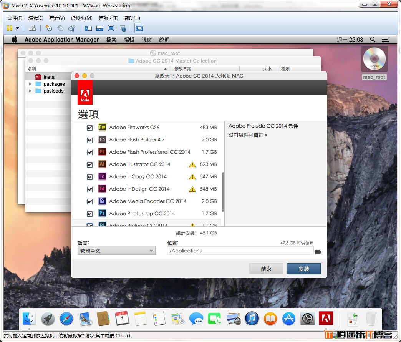
Task: Click the Flash Professional Fl icon
Action: 102,152
